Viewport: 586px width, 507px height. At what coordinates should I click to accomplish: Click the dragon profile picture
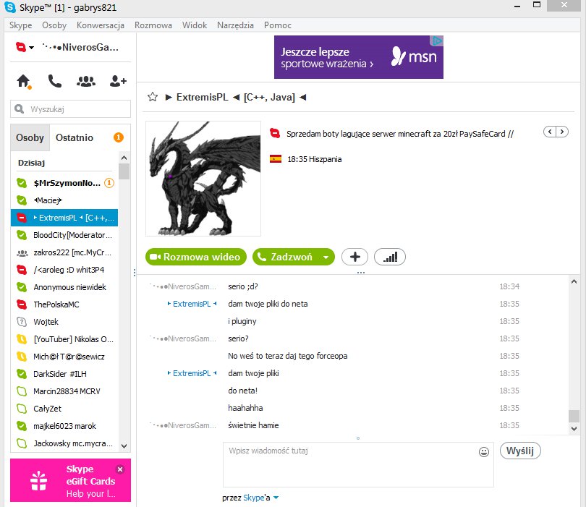203,179
